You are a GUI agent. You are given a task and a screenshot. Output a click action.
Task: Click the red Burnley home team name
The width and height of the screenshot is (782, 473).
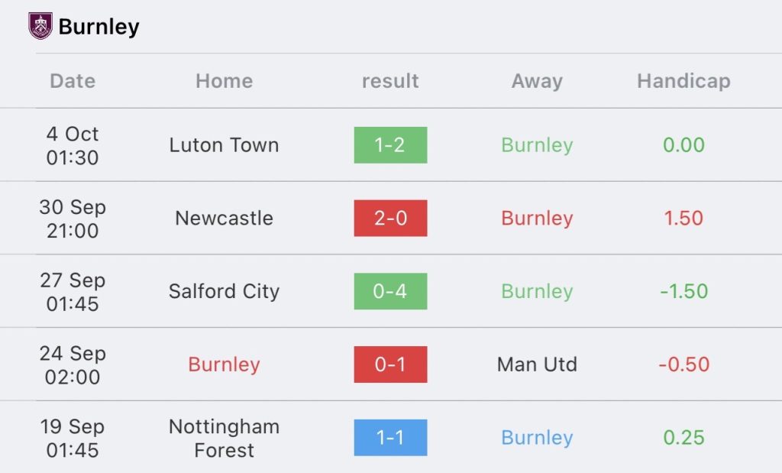click(x=224, y=364)
